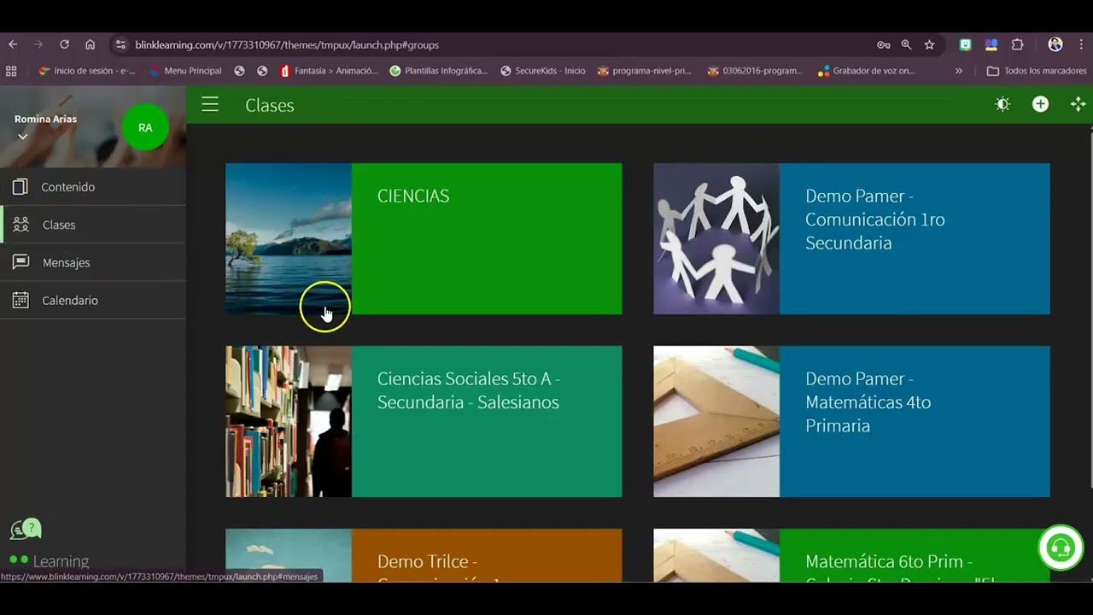This screenshot has width=1093, height=615.
Task: Click the Clases page title in header
Action: coord(270,105)
